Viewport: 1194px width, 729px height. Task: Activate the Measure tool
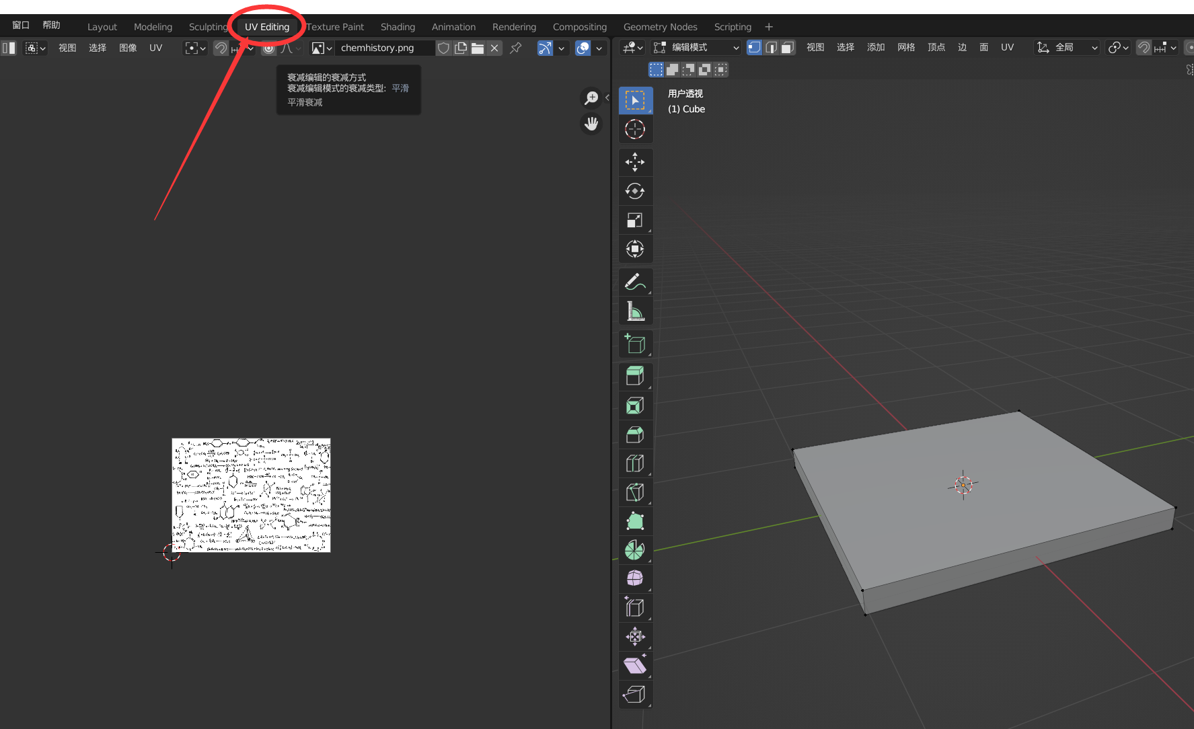point(635,311)
